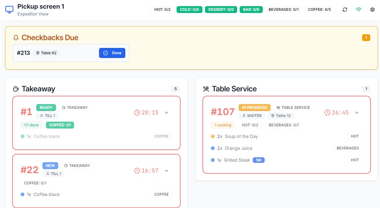Viewport: 380px width, 208px height.
Task: Click the Table 12 location tag
Action: tap(281, 116)
